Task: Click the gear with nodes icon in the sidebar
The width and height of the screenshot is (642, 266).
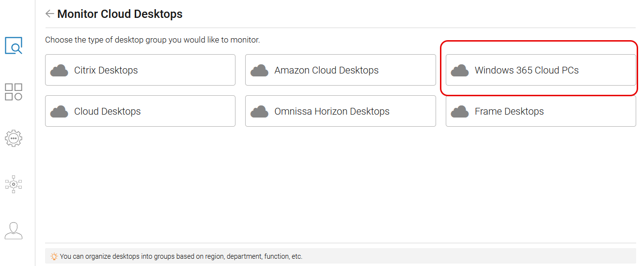Action: point(14,184)
